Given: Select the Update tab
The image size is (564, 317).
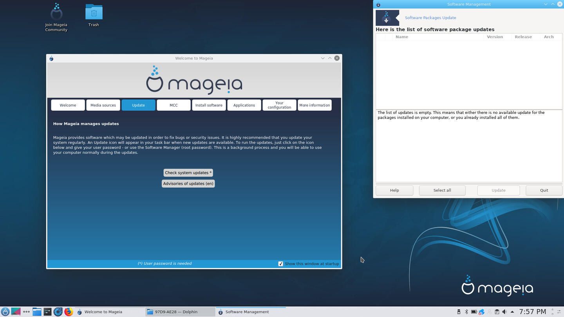Looking at the screenshot, I should [138, 105].
